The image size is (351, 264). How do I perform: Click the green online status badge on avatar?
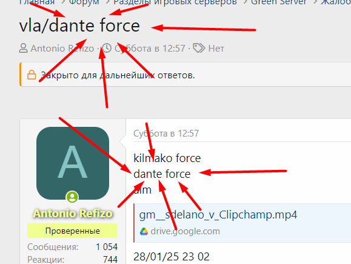(x=72, y=197)
